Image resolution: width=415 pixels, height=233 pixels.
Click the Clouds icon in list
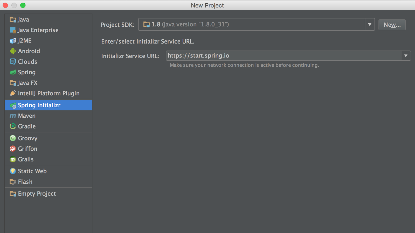coord(12,62)
